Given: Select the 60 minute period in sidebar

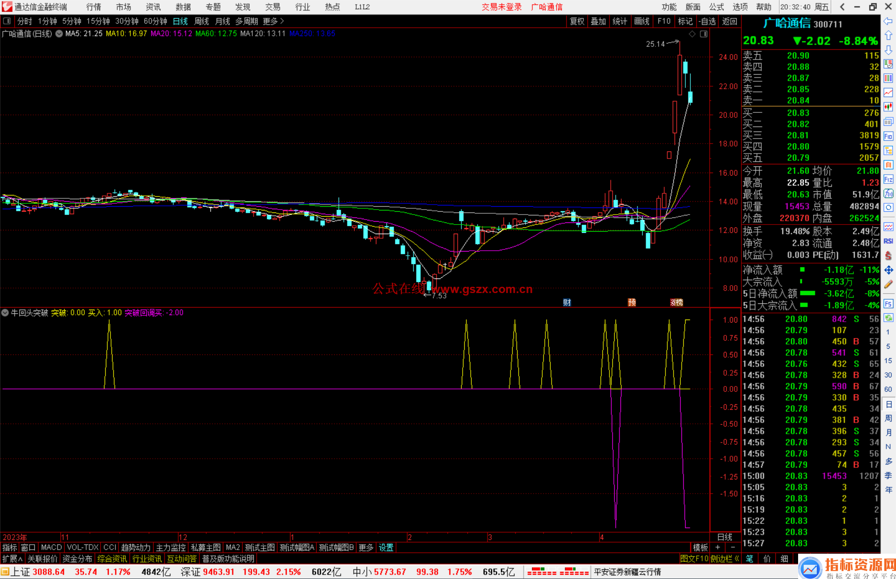Looking at the screenshot, I should (x=888, y=389).
